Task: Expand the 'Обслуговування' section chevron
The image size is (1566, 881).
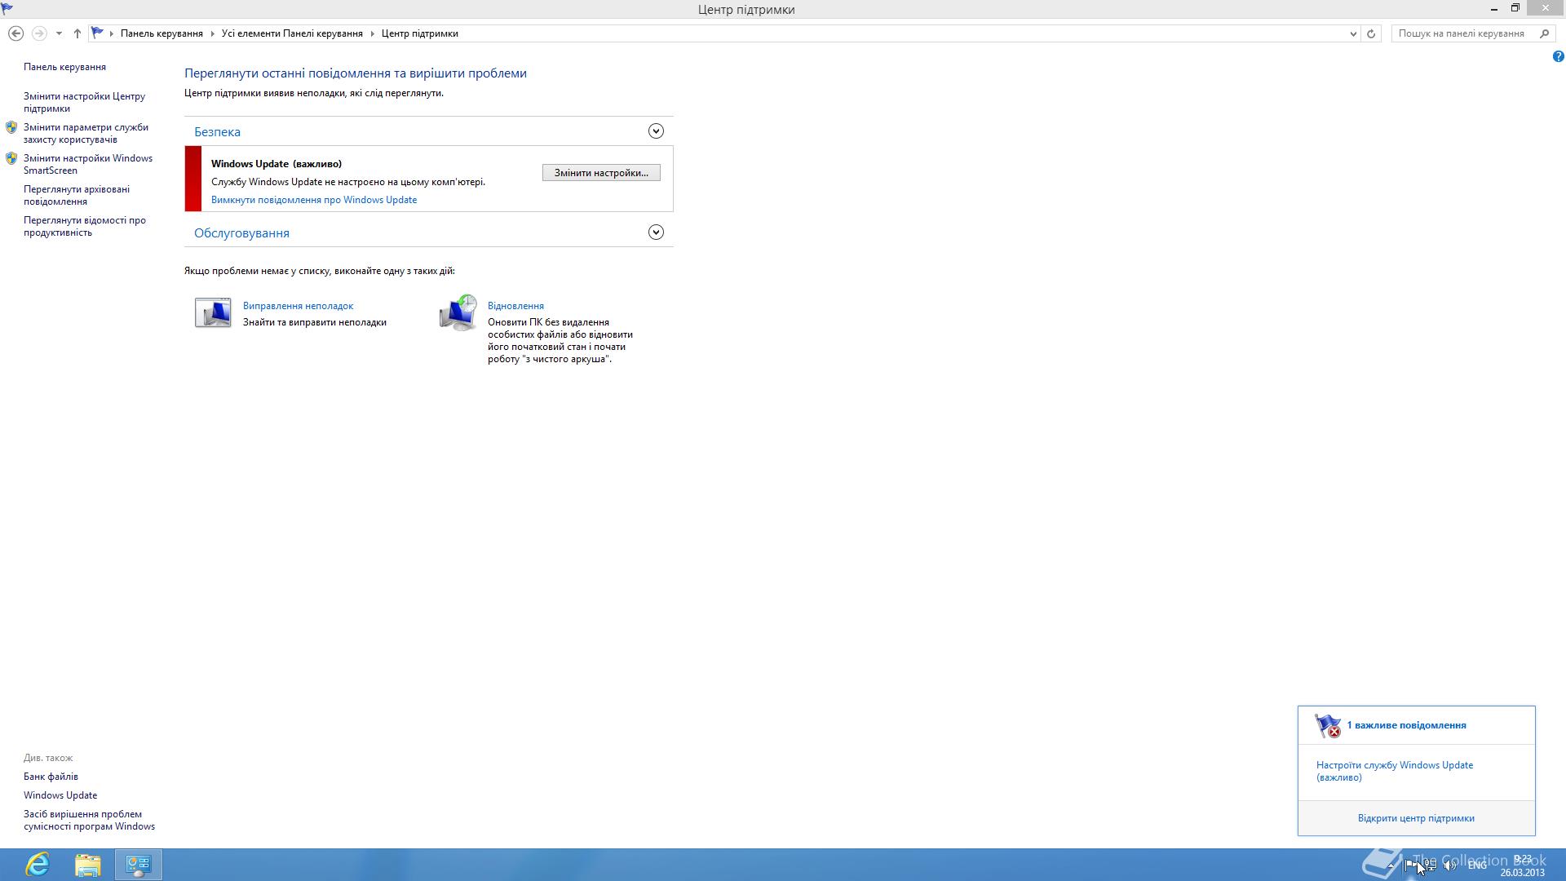Action: point(656,232)
